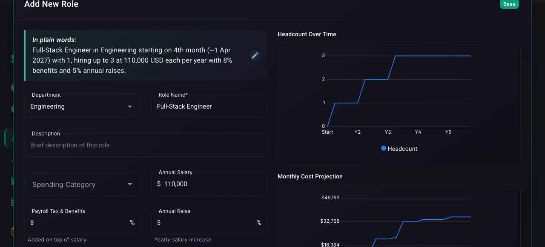The image size is (545, 247).
Task: Click the percent symbol in Annual Raise
Action: click(259, 223)
